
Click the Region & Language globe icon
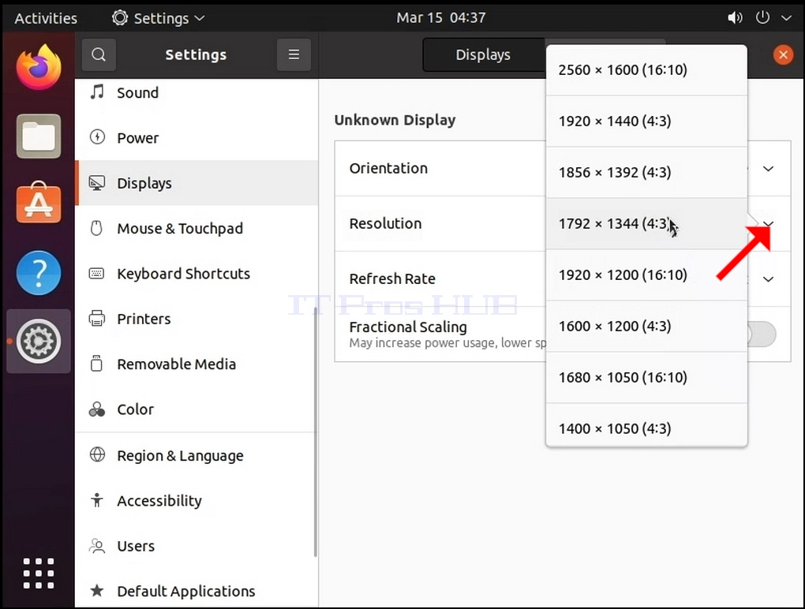[x=97, y=454]
